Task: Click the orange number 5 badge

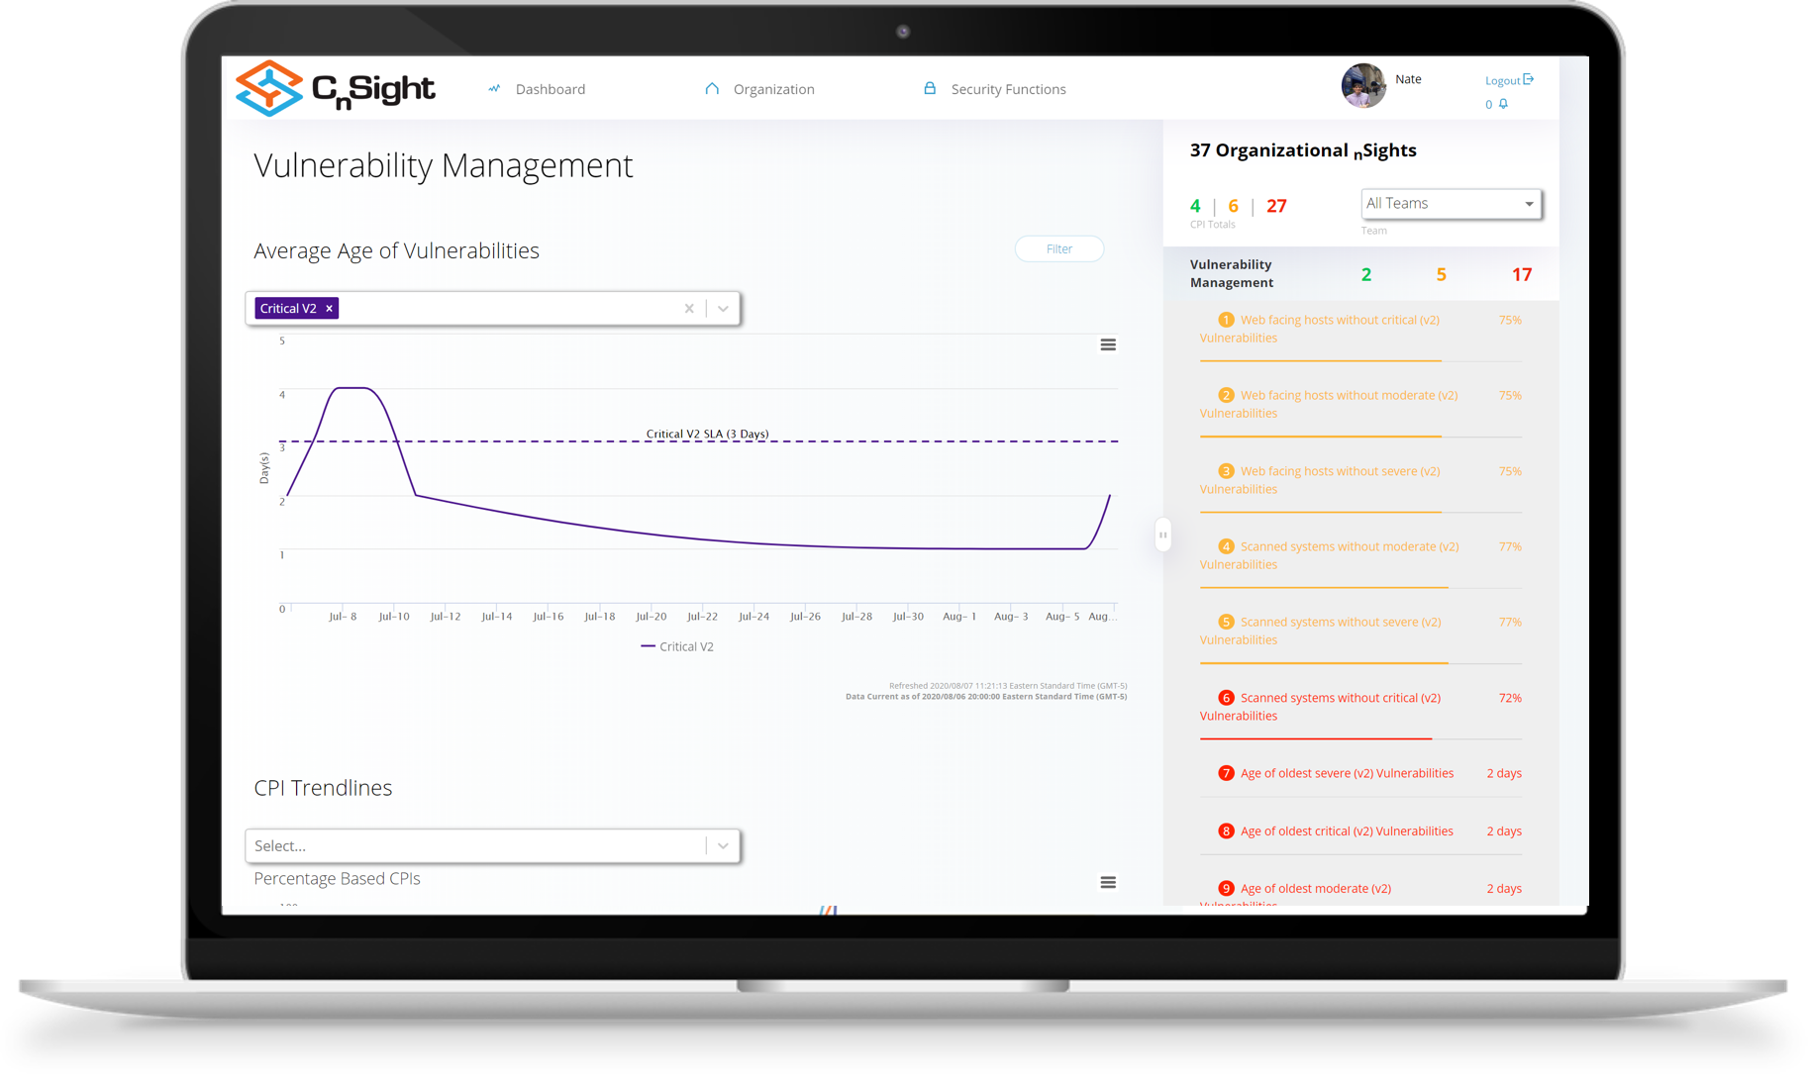Action: 1226,622
